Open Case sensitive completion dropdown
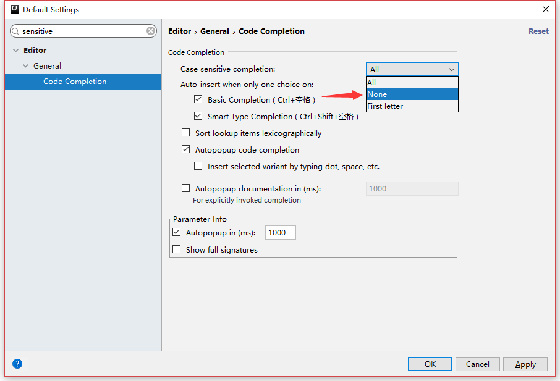The height and width of the screenshot is (381, 560). pyautogui.click(x=412, y=69)
